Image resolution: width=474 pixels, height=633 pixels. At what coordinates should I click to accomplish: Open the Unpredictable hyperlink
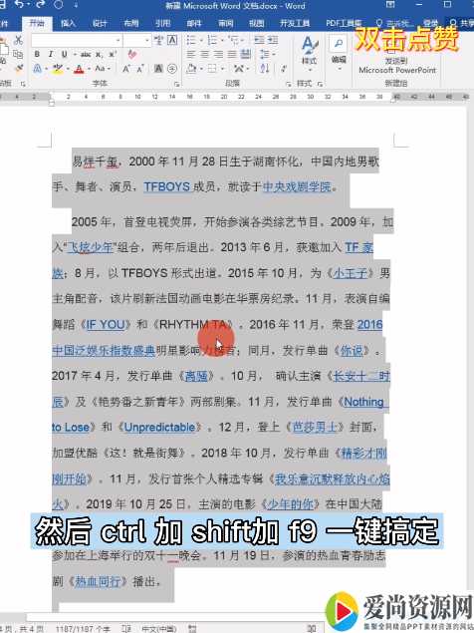coord(159,427)
